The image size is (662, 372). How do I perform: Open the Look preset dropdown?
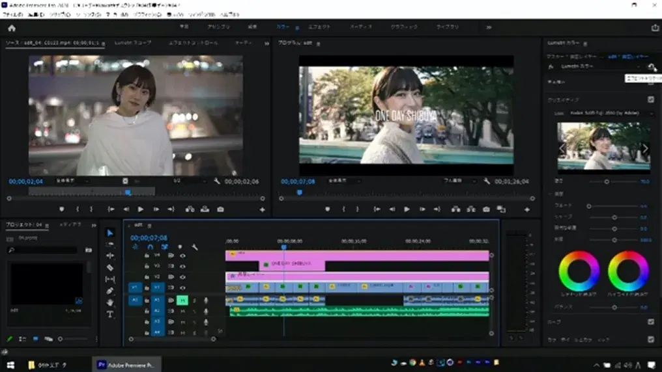tap(611, 113)
